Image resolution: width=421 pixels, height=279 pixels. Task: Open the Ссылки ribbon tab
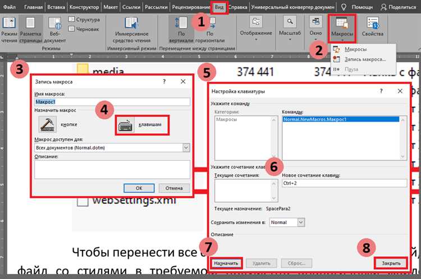[131, 7]
